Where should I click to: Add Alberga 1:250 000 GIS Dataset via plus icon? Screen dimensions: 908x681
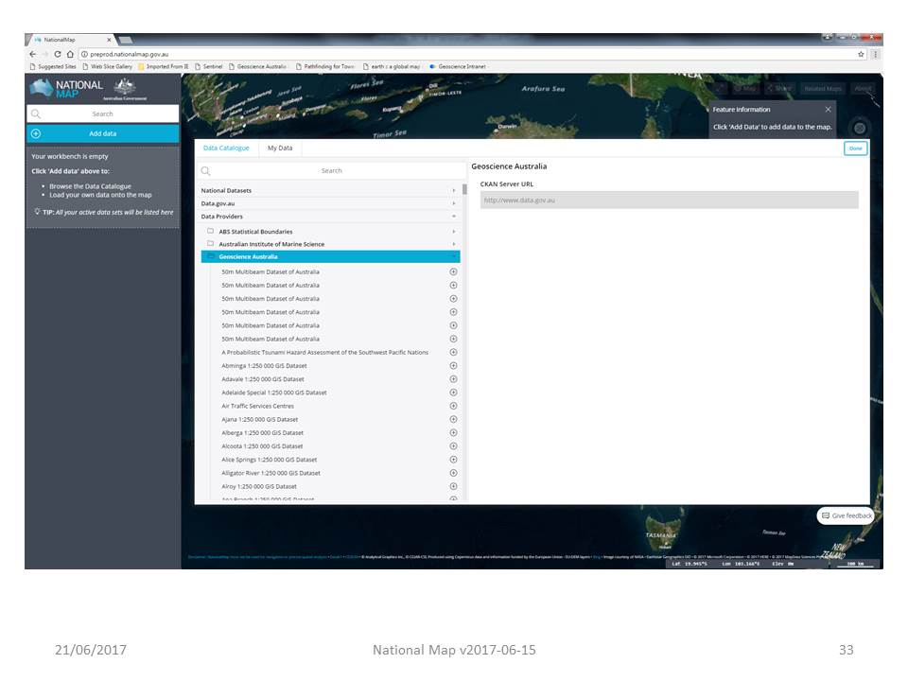tap(453, 432)
